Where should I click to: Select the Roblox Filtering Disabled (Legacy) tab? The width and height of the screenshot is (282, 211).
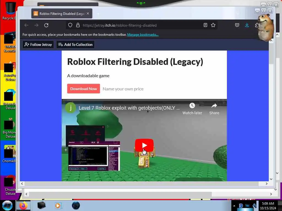click(x=62, y=13)
